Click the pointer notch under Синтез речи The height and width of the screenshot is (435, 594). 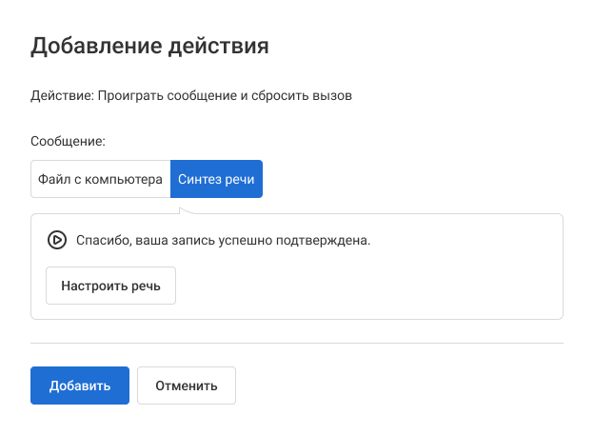[186, 208]
